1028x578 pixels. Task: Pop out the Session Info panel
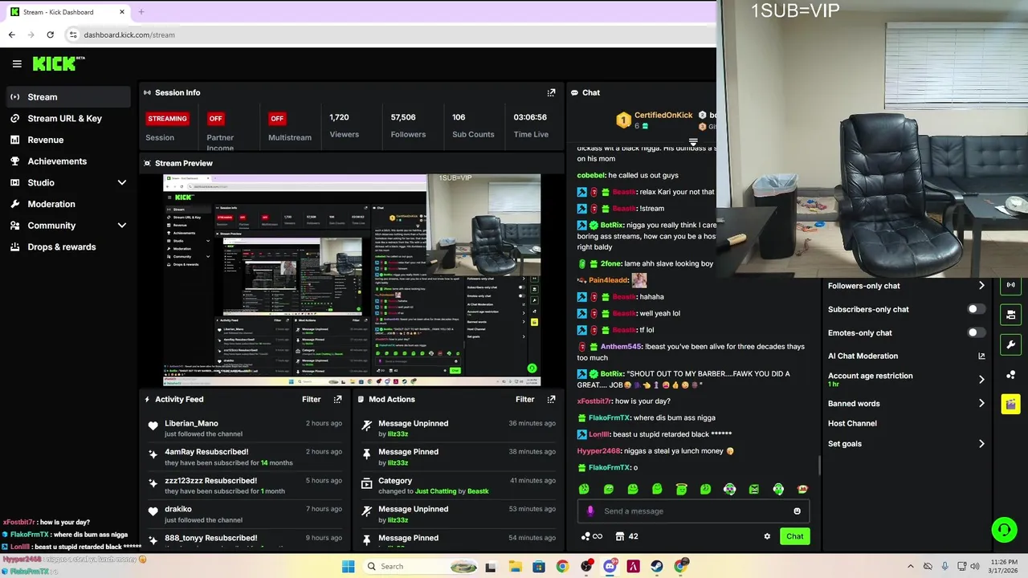551,92
